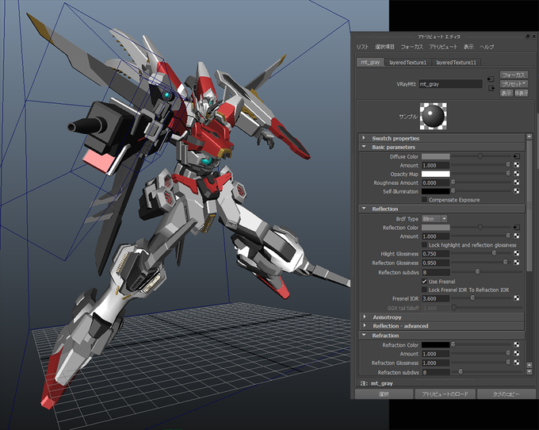Float the Attribute Editor panel via title icon

click(528, 36)
